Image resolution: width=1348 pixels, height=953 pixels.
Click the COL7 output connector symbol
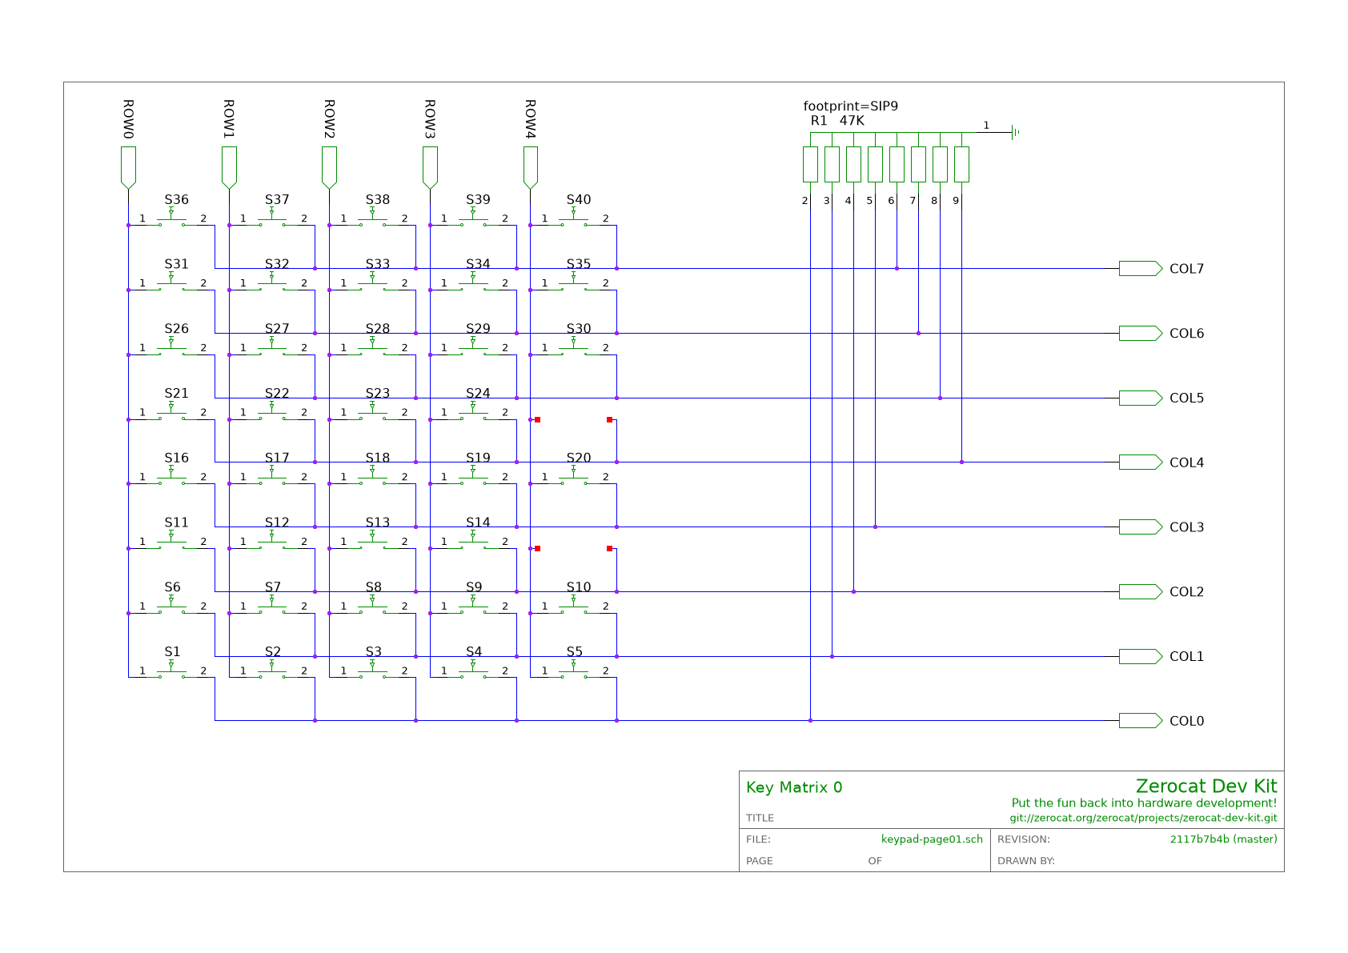click(1141, 268)
